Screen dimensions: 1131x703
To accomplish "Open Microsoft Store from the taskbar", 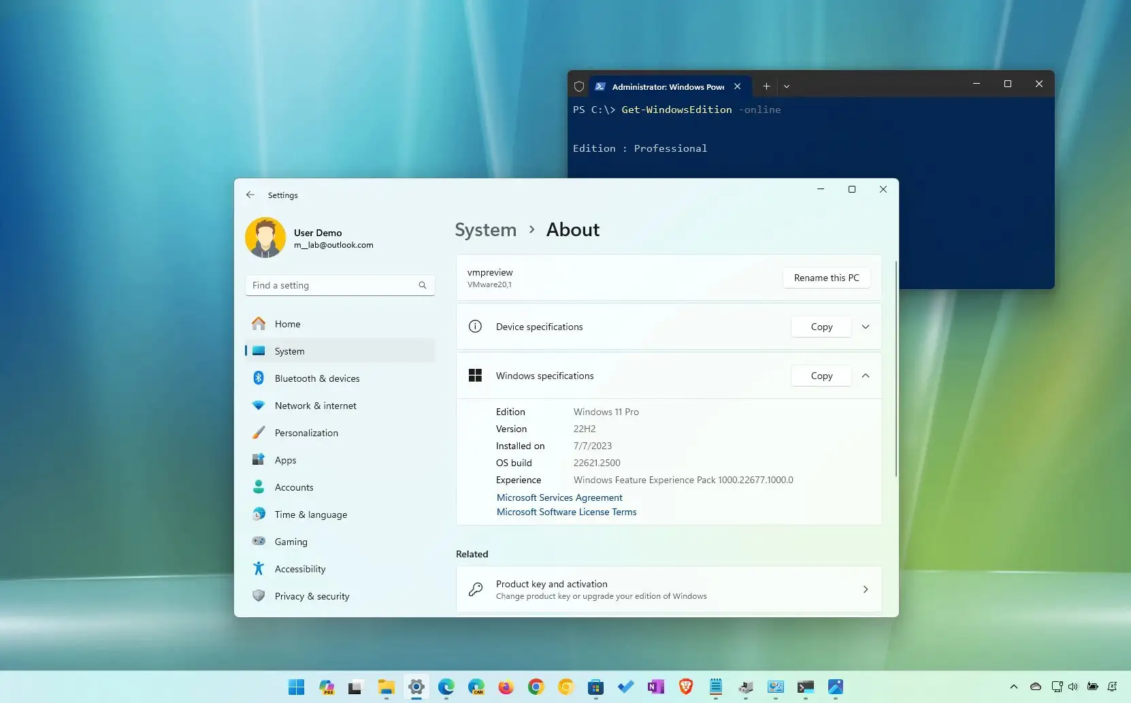I will point(595,687).
